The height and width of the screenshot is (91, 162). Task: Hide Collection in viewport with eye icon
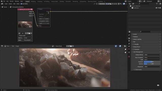pyautogui.click(x=158, y=8)
